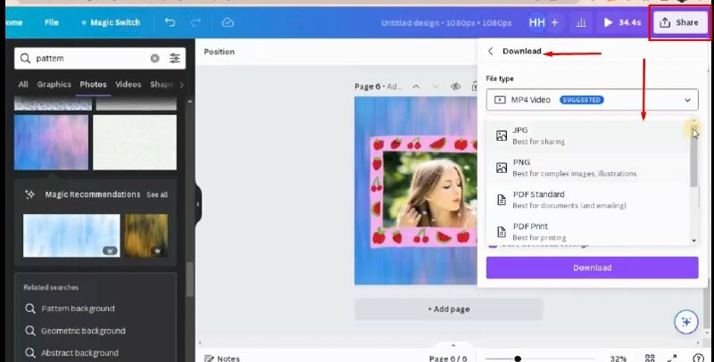The width and height of the screenshot is (714, 362).
Task: Click See all Magic Recommendations
Action: 157,194
